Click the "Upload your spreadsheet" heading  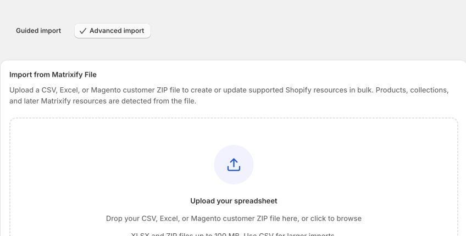[234, 201]
